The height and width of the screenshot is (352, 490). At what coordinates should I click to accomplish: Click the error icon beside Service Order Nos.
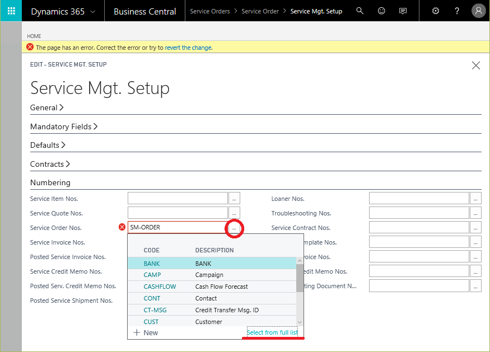point(122,227)
